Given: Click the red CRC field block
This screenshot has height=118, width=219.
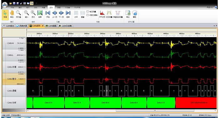Looking at the screenshot, I should 196,103.
